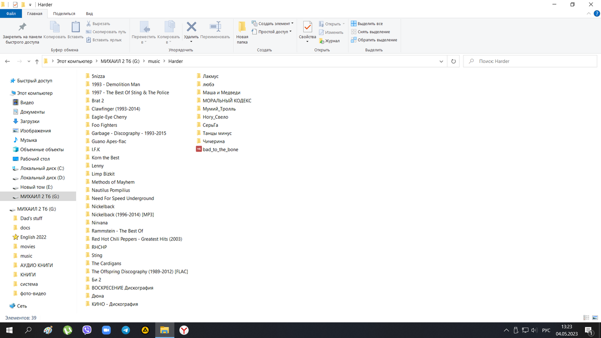
Task: Open Telegram from the taskbar
Action: [x=126, y=330]
